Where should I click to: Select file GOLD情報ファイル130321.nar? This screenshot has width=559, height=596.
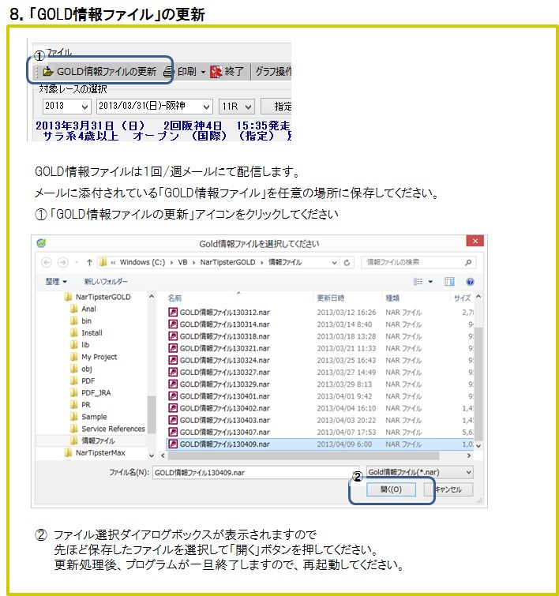pos(224,348)
